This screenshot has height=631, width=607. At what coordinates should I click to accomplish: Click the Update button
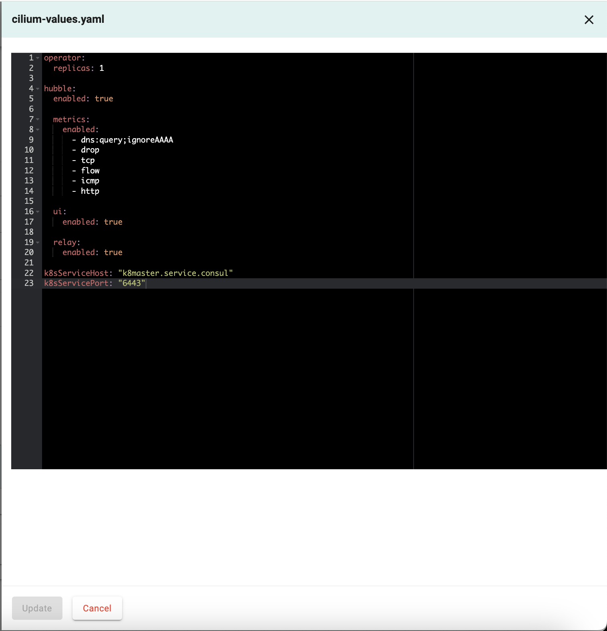[37, 608]
